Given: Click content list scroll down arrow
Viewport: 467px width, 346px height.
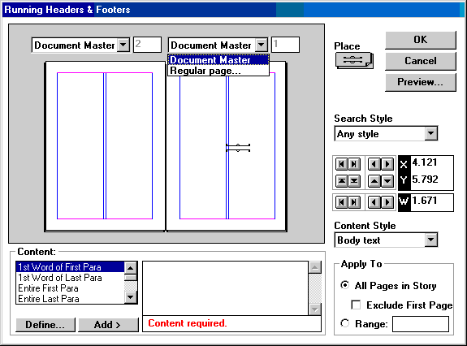Looking at the screenshot, I should [131, 297].
